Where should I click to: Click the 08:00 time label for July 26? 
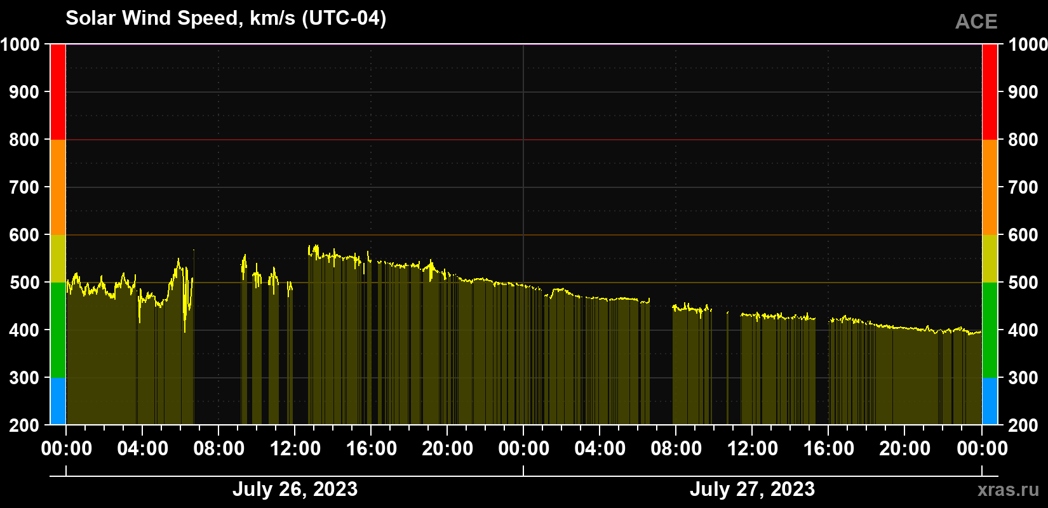(x=218, y=449)
